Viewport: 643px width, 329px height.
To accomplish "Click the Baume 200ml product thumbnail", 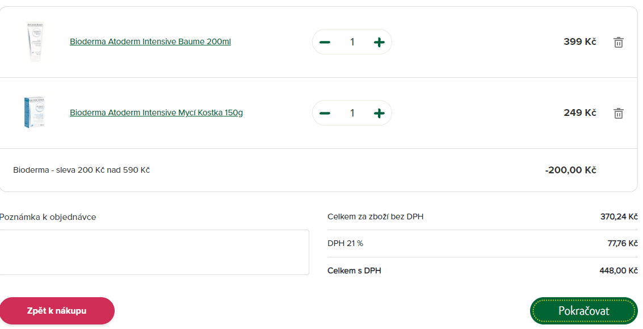I will tap(35, 41).
